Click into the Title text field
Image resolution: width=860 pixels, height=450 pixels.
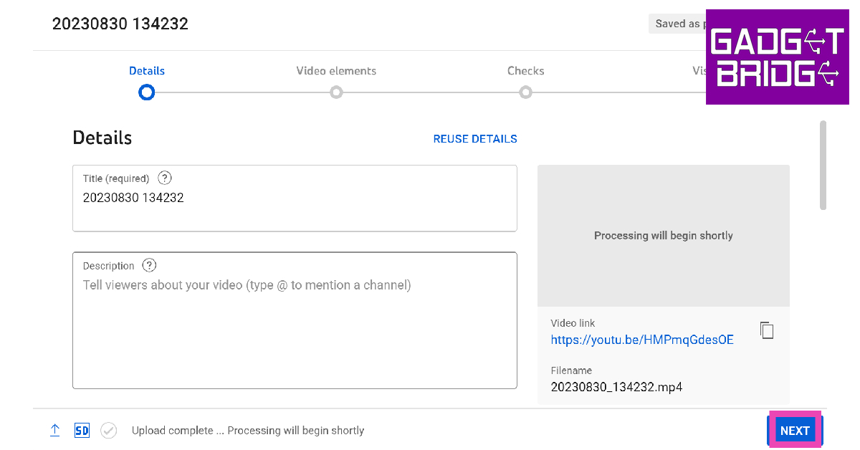tap(294, 204)
